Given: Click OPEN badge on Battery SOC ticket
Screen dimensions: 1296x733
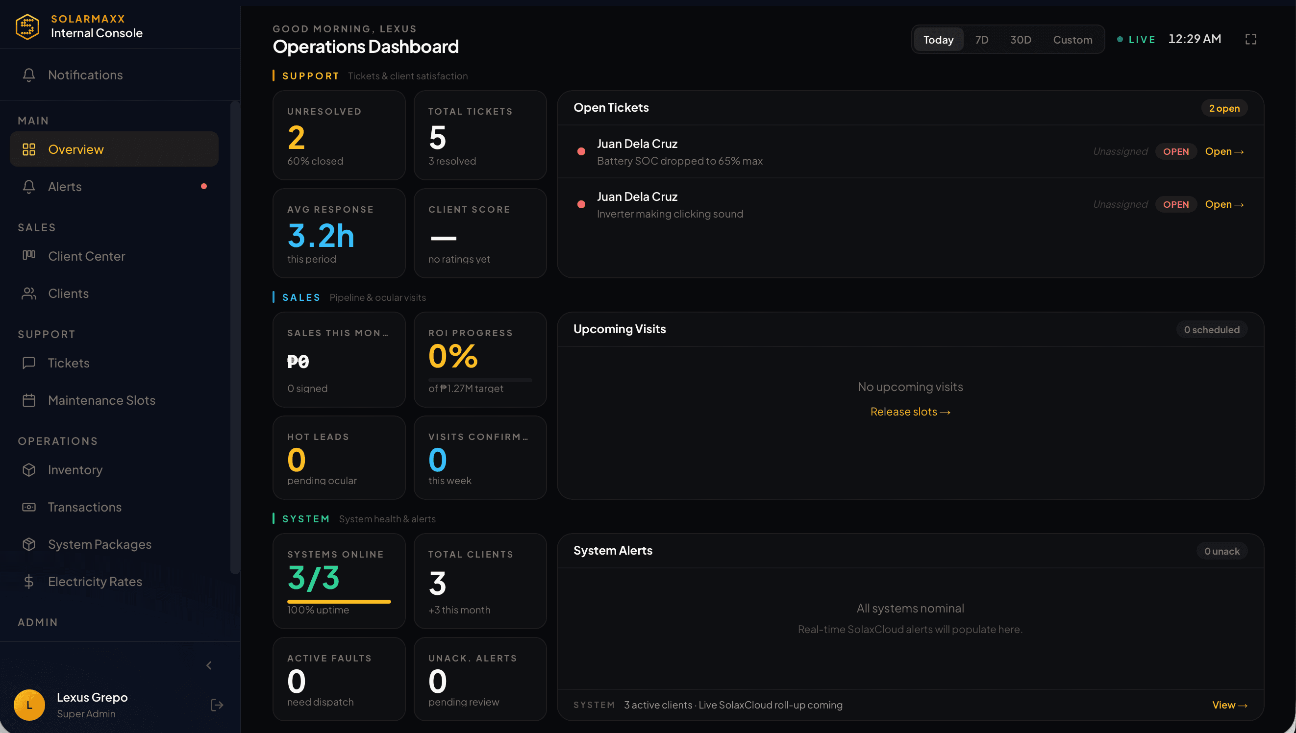Looking at the screenshot, I should pyautogui.click(x=1176, y=151).
